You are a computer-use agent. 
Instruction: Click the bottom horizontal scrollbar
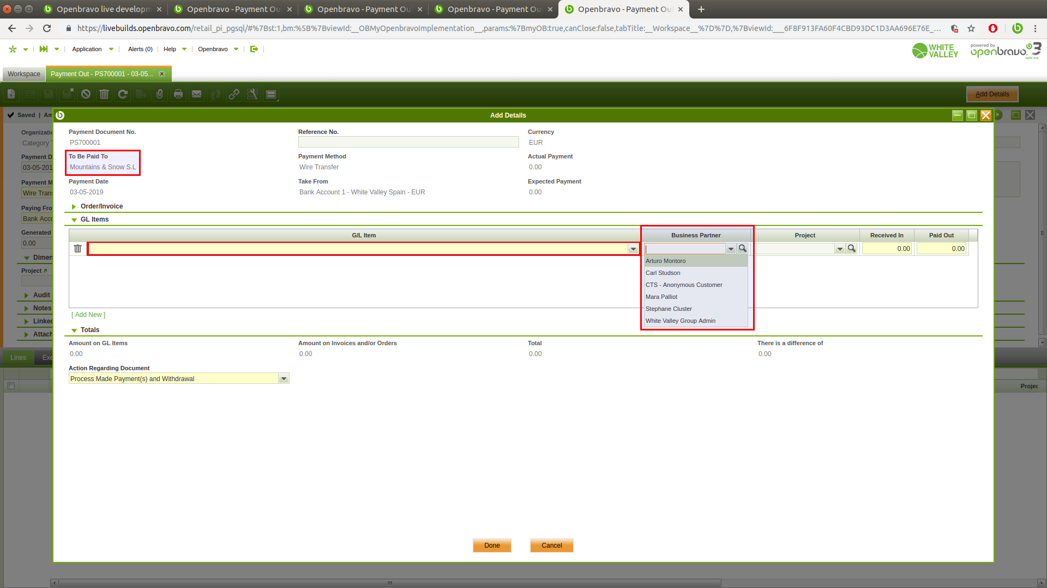click(389, 583)
